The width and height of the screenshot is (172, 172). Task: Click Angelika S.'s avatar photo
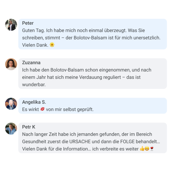pos(11,104)
